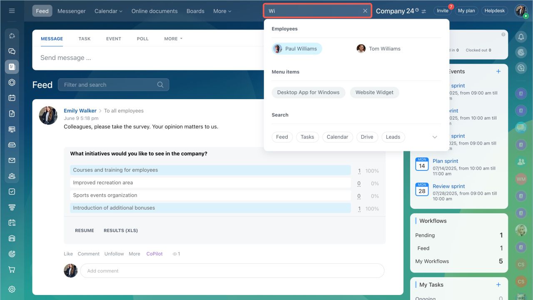
Task: Open My plan button
Action: tap(466, 11)
